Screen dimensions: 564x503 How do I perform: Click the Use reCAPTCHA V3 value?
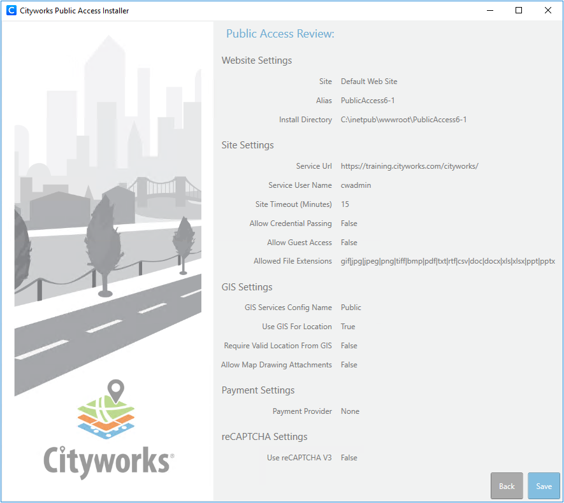[349, 458]
